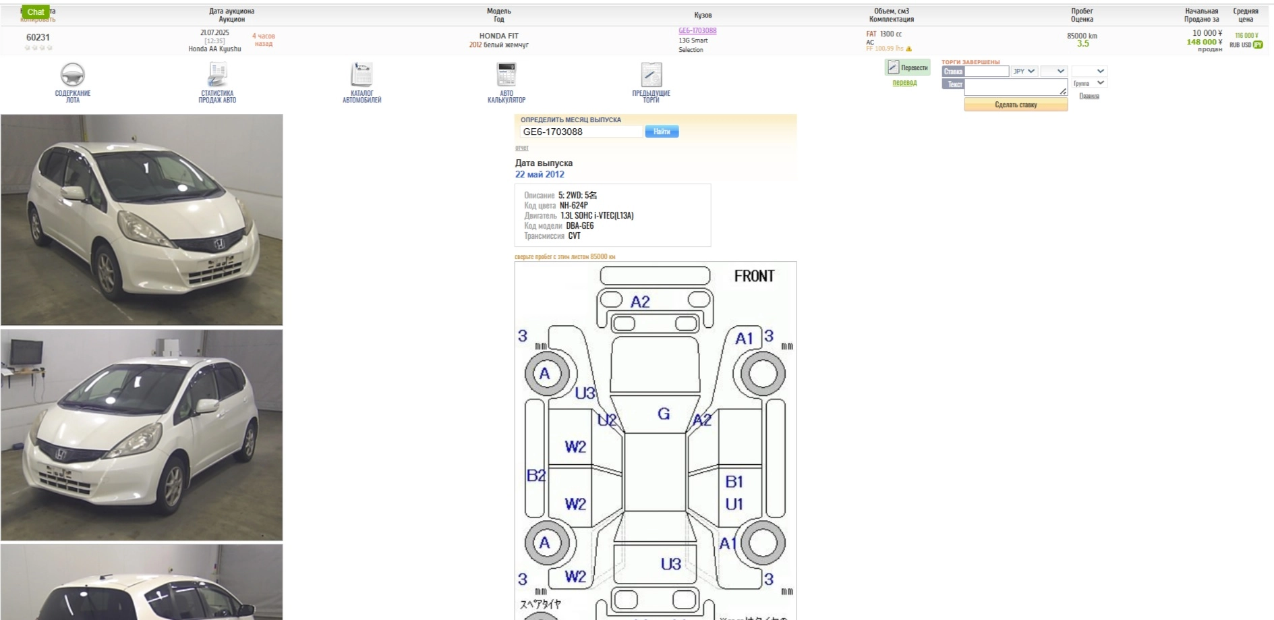This screenshot has width=1274, height=620.
Task: Open the JPY currency dropdown
Action: tap(1024, 71)
